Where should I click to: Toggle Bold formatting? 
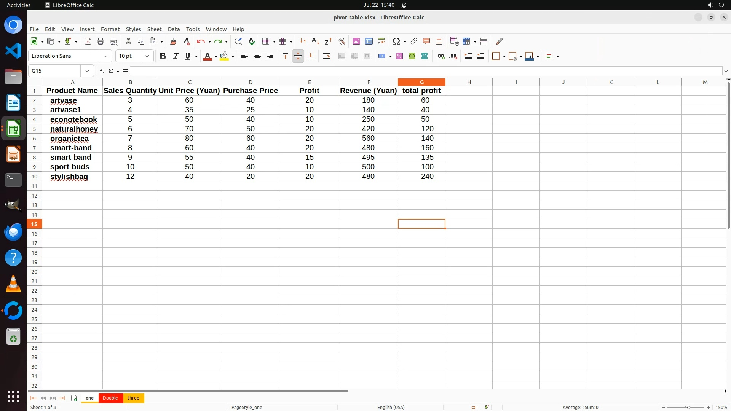click(163, 56)
